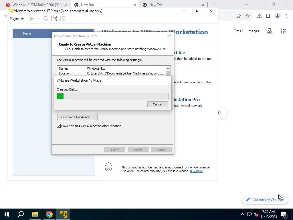This screenshot has width=293, height=220.
Task: Click the wizard Back button
Action: pyautogui.click(x=115, y=150)
